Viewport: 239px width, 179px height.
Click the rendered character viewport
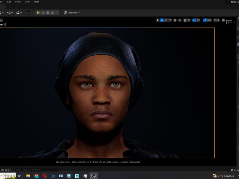coord(107,93)
